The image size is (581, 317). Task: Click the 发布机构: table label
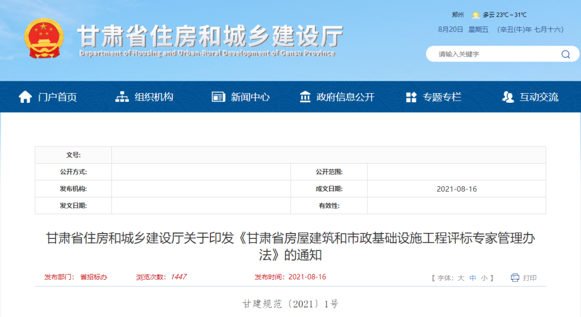click(x=73, y=189)
